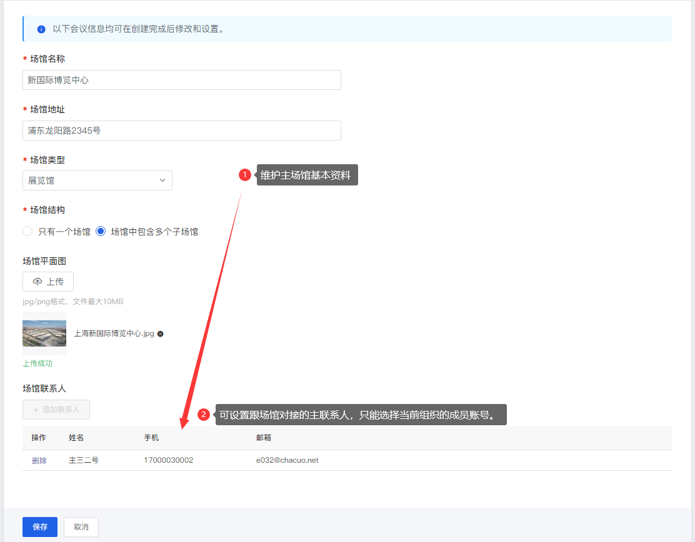Focus the 场馆地址 field with 浦东龙阳路2345号
The height and width of the screenshot is (542, 695).
(182, 131)
